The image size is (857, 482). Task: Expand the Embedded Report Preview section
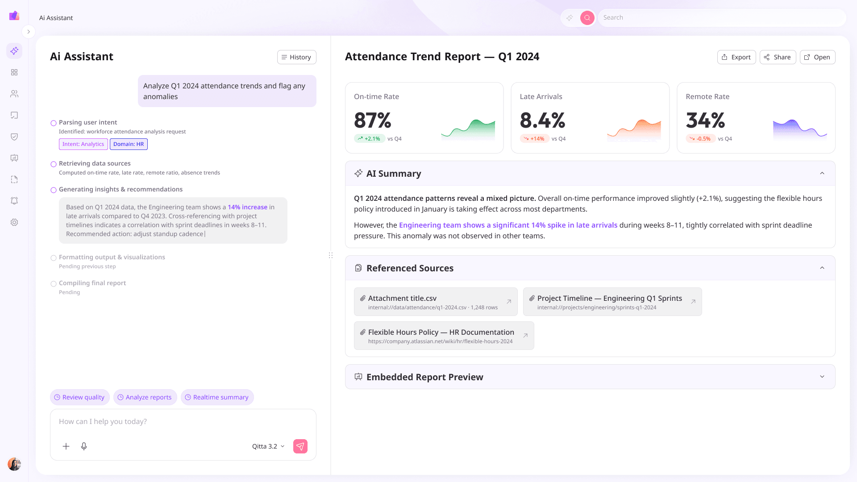822,377
